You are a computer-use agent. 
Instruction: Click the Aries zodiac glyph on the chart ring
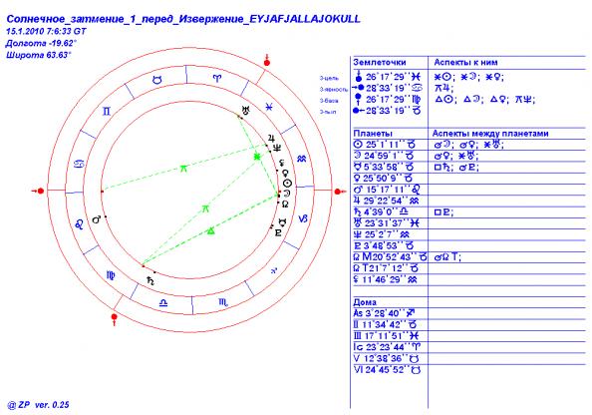tap(218, 79)
